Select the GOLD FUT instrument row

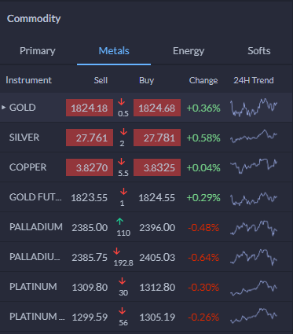146,197
